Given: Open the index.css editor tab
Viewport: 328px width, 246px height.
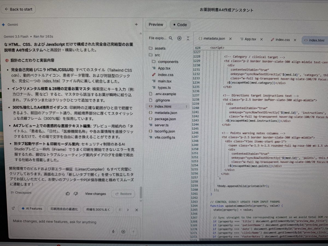Looking at the screenshot, I should tap(280, 40).
